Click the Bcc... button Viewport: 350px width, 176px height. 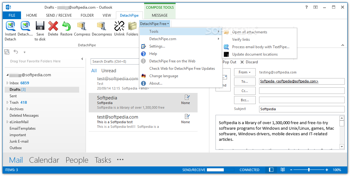click(x=245, y=100)
